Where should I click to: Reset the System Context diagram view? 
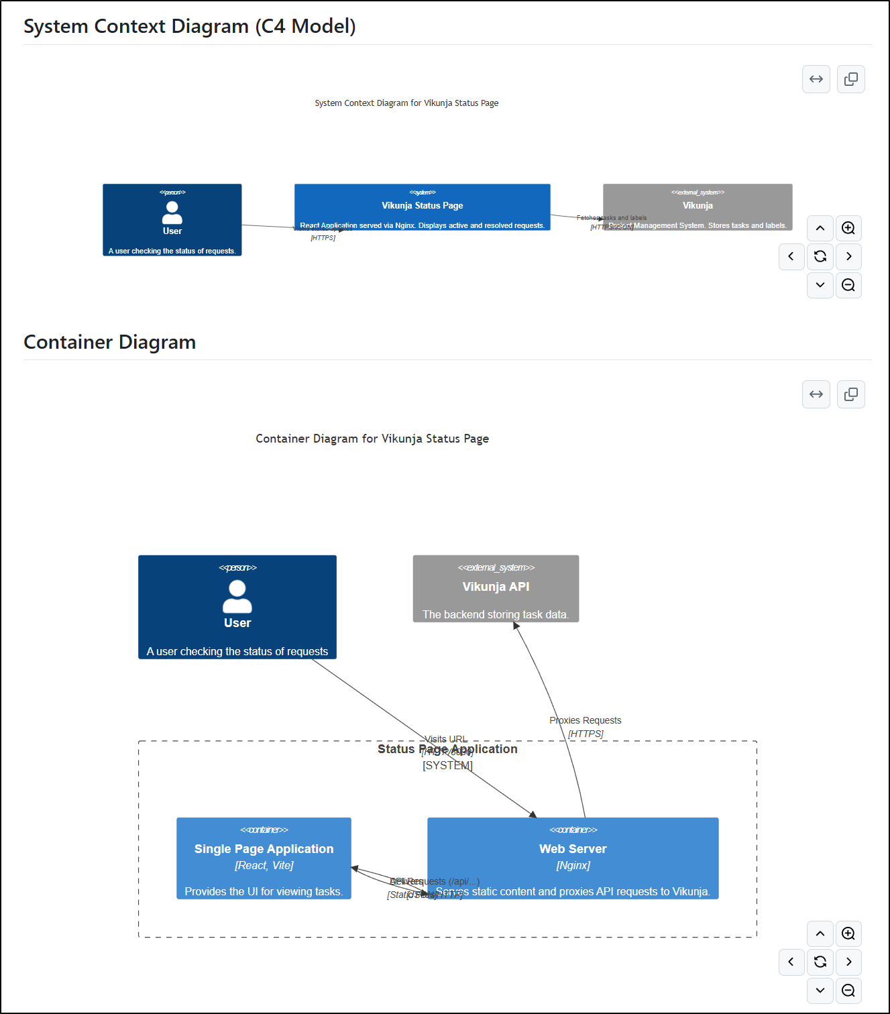point(820,256)
